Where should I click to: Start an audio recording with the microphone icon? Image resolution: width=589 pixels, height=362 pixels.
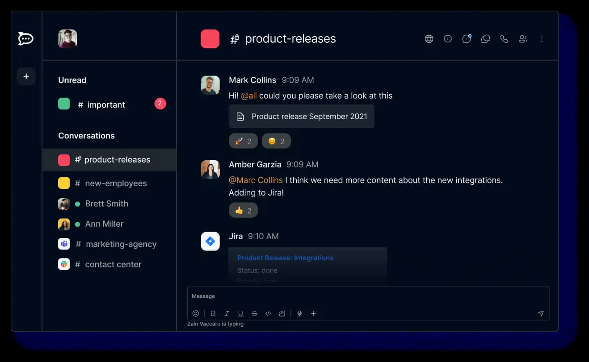click(299, 313)
